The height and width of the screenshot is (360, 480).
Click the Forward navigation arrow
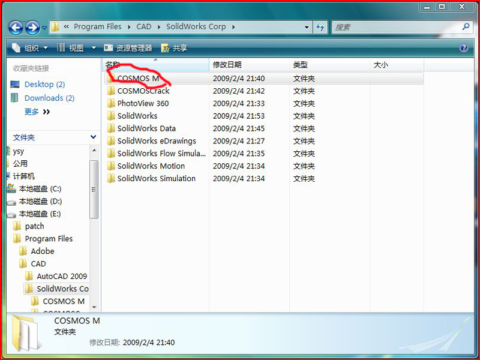pyautogui.click(x=32, y=28)
